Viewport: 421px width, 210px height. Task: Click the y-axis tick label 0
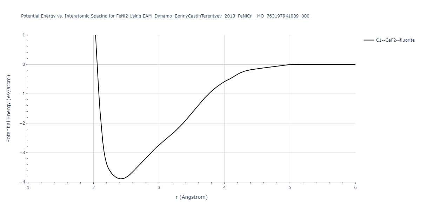(x=24, y=64)
